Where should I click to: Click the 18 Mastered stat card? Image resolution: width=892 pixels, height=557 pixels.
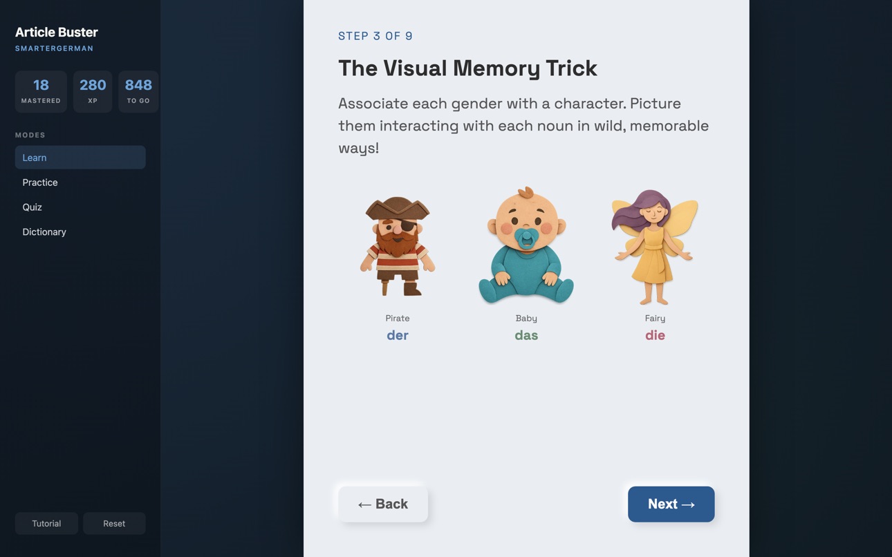tap(41, 91)
